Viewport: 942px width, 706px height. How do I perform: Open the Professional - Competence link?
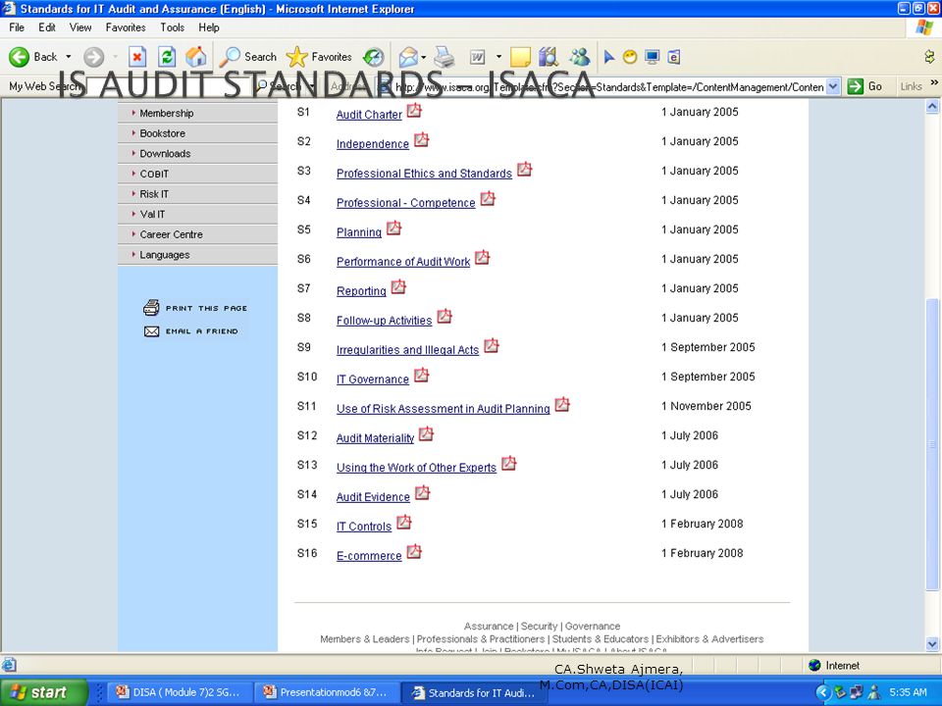(x=405, y=203)
